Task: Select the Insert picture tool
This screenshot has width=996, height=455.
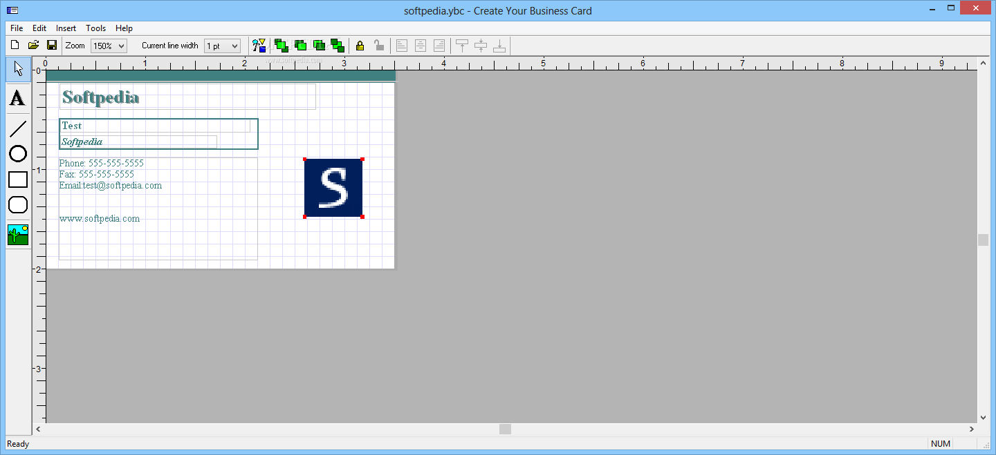Action: 18,235
